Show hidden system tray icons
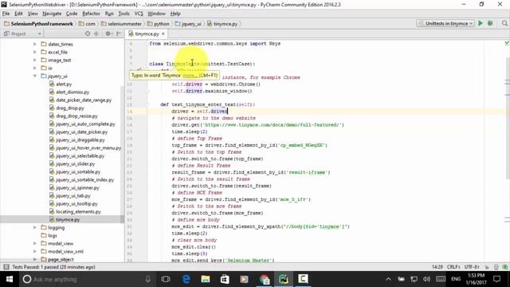The height and width of the screenshot is (287, 510). pyautogui.click(x=388, y=279)
